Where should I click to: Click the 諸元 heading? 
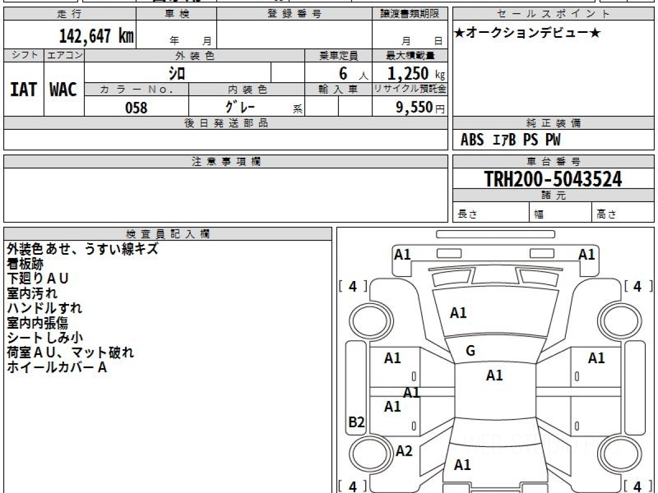(553, 196)
